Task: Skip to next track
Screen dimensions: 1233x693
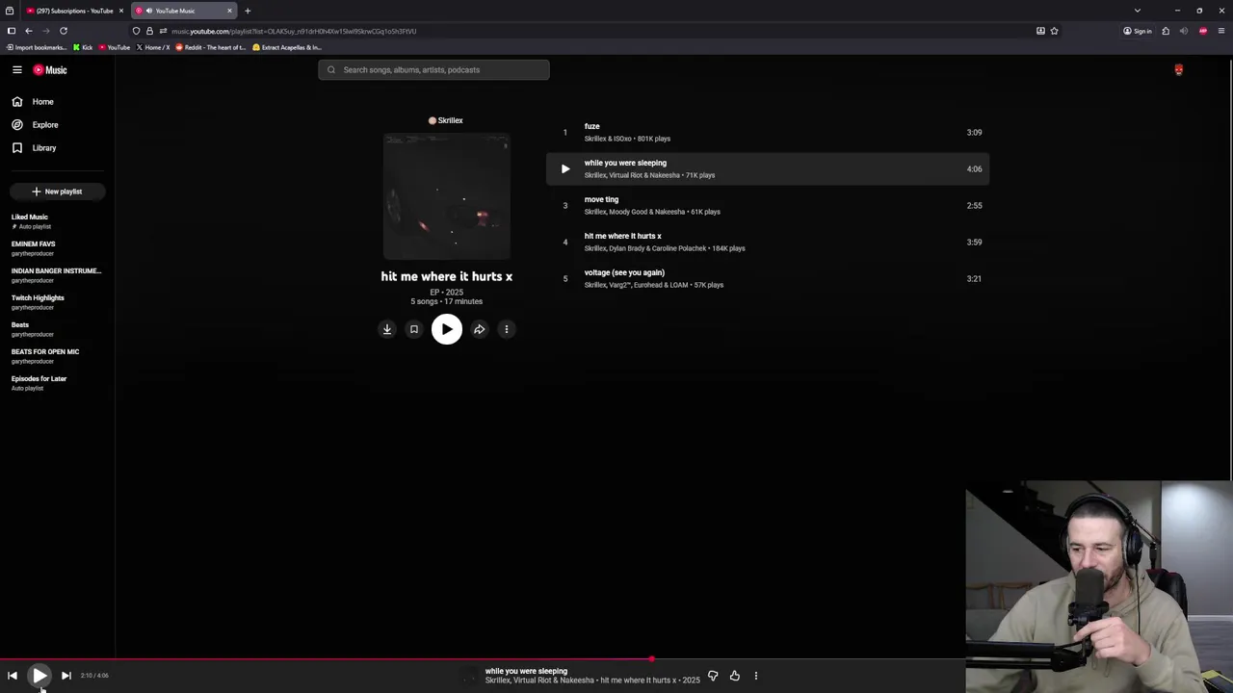Action: coord(66,676)
